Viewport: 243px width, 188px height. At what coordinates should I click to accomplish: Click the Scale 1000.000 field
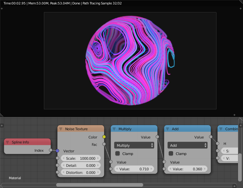tap(81, 158)
